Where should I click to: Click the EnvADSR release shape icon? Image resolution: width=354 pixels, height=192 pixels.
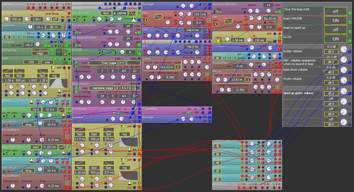click(42, 71)
